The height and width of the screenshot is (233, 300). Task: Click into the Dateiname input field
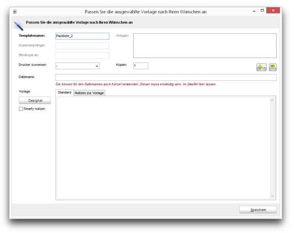(166, 78)
